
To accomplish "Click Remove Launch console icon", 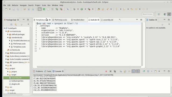I will [110, 71].
